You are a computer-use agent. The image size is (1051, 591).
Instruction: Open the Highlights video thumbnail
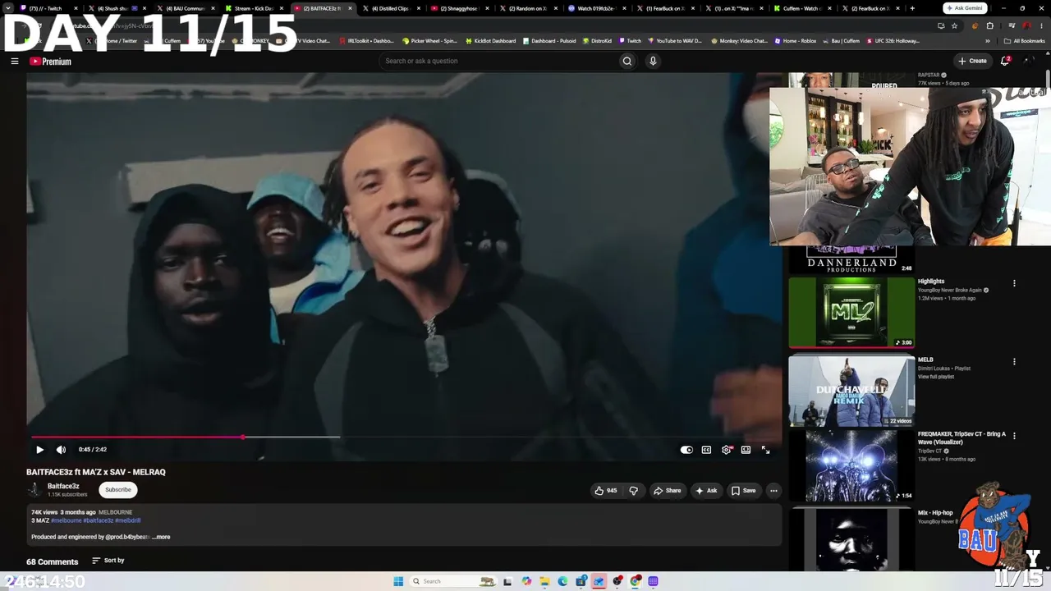coord(851,313)
